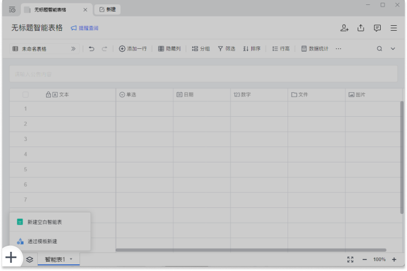Open the sheet layers list icon
407x271 pixels.
(x=30, y=259)
